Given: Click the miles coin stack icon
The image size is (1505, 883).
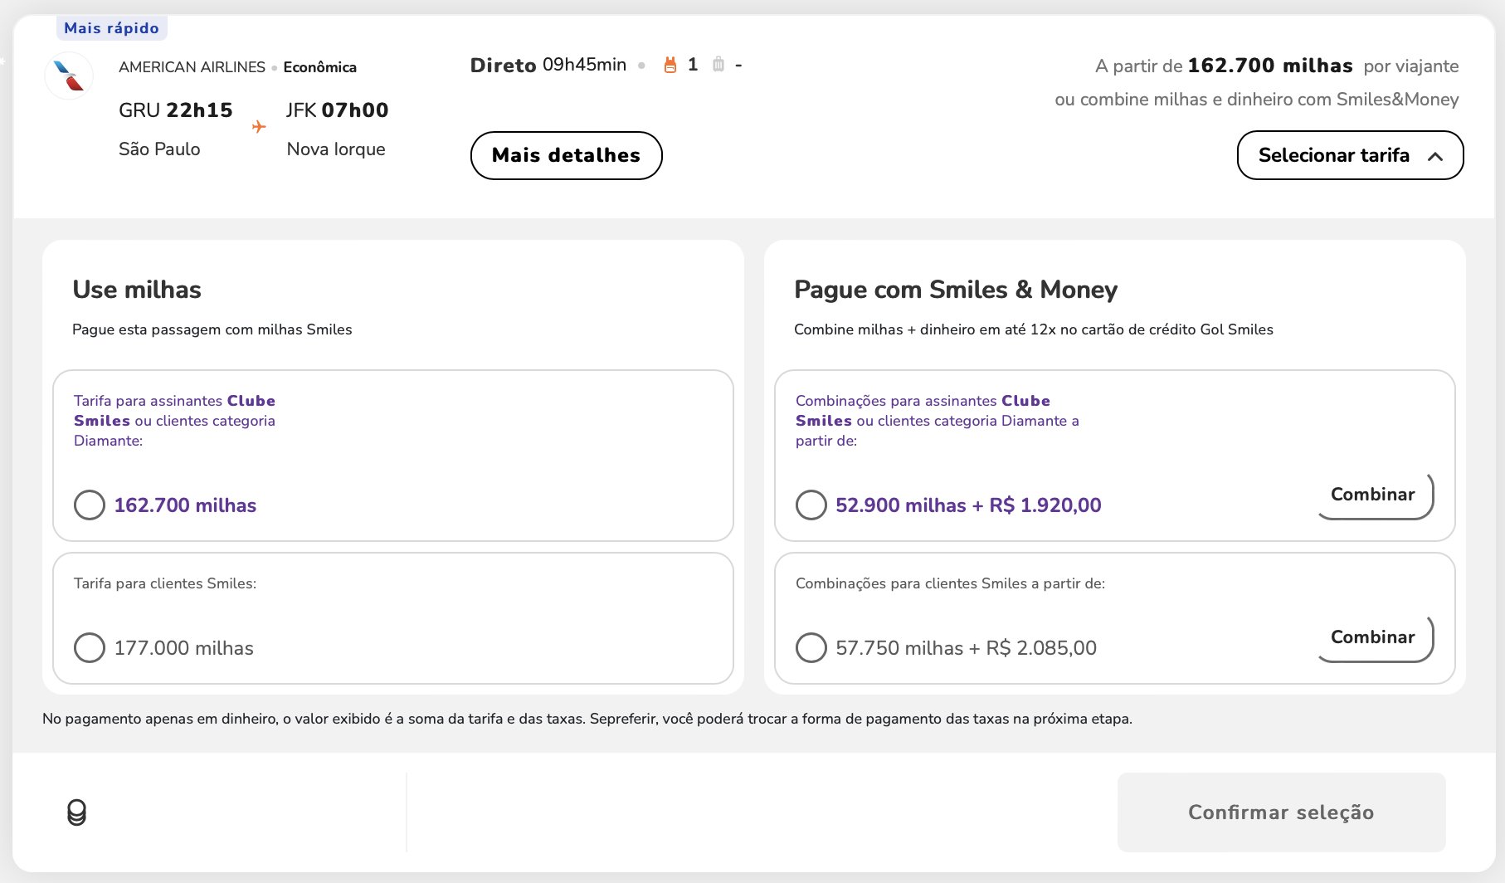Looking at the screenshot, I should click(x=76, y=812).
